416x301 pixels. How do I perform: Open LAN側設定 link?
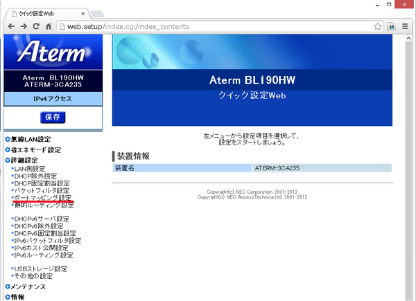click(x=29, y=169)
